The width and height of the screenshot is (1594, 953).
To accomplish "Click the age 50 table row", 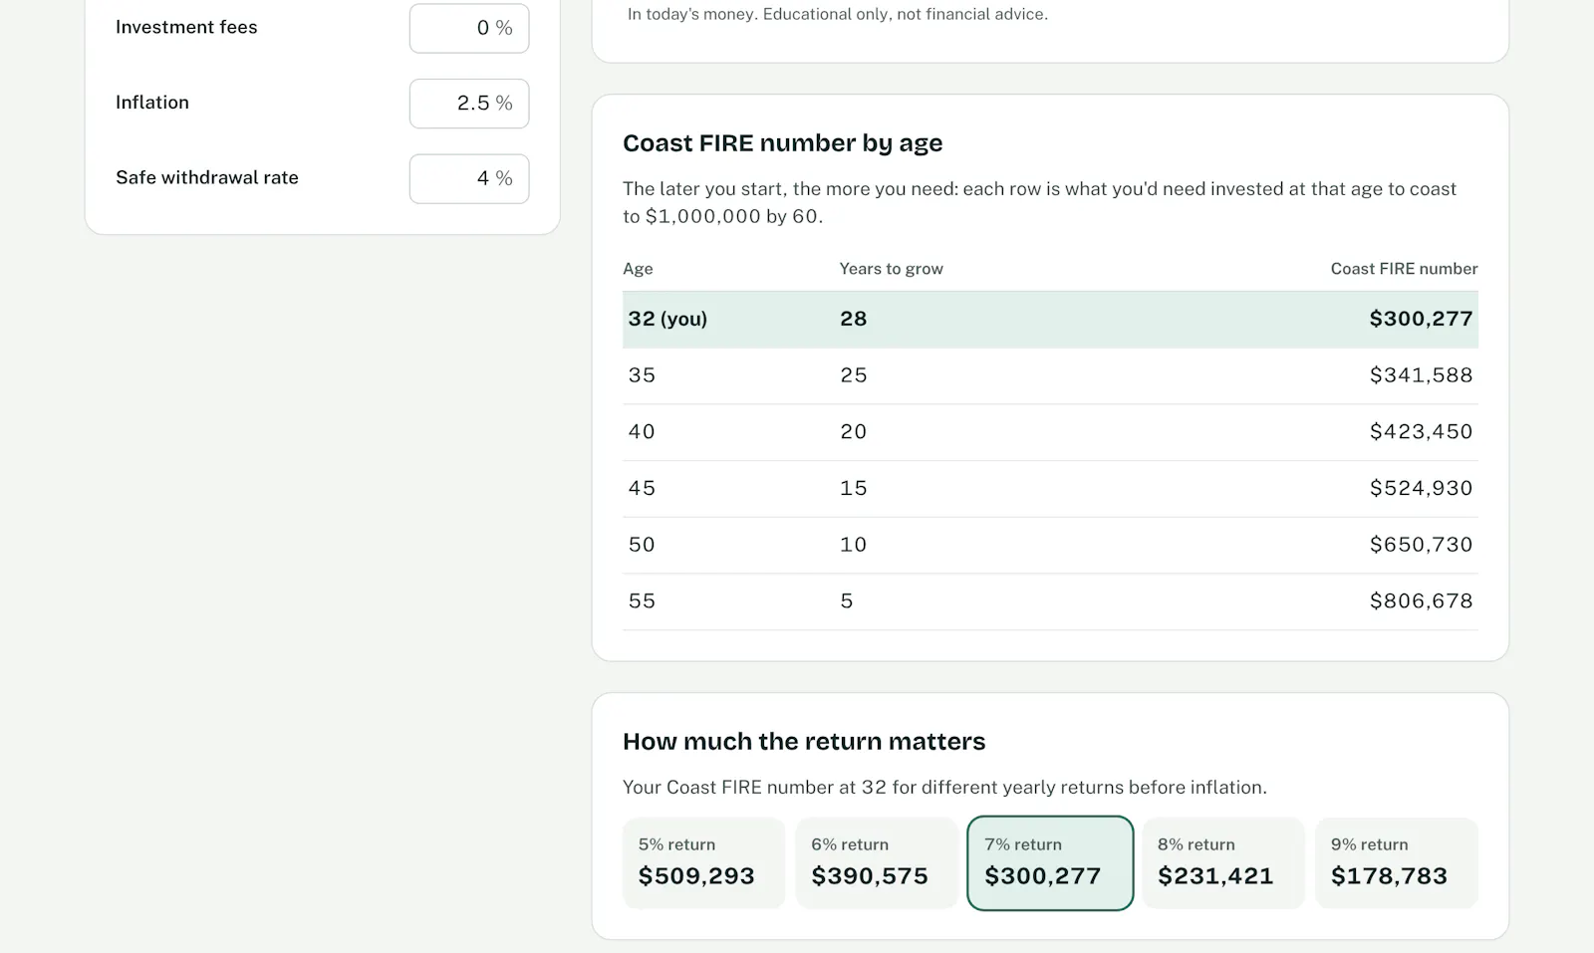I will click(1050, 545).
